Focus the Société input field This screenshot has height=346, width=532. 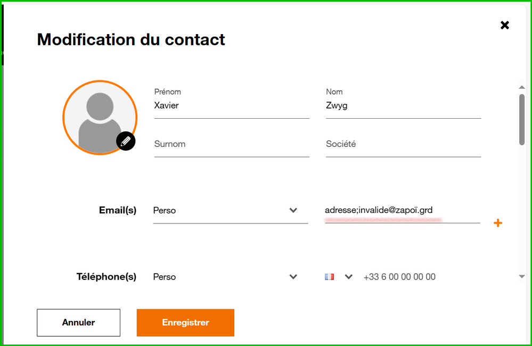[x=403, y=144]
